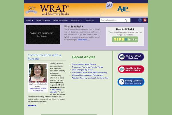The width and height of the screenshot is (172, 115).
Task: Click the unsupported video player
Action: 43,34
